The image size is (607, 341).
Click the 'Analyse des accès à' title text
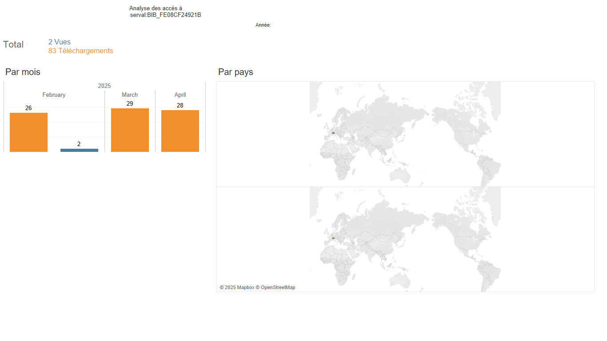(156, 8)
